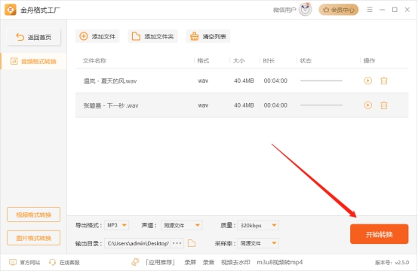This screenshot has height=271, width=418.
Task: Open the output folder icon
Action: [x=192, y=243]
